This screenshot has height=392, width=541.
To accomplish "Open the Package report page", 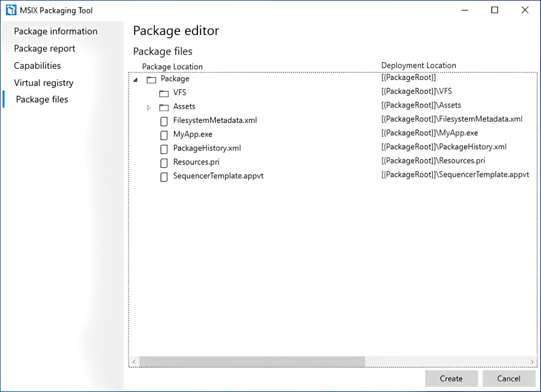I will point(44,49).
